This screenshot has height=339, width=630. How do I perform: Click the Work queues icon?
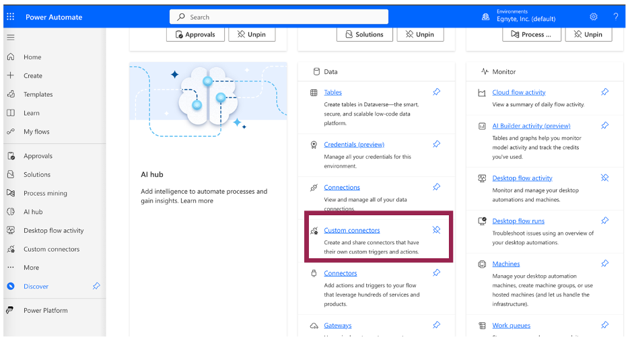coord(482,326)
